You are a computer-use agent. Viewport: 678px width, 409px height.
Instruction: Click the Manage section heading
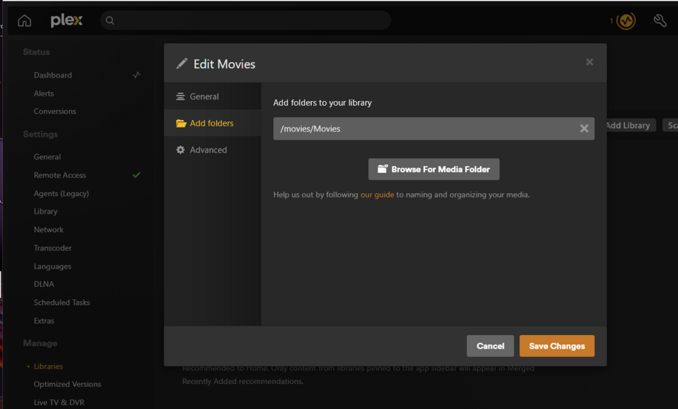tap(40, 343)
